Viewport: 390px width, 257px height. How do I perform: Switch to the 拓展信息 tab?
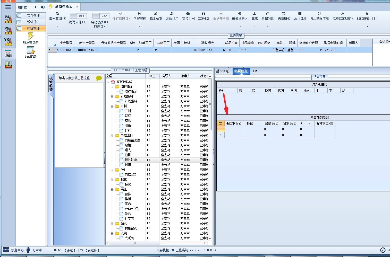241,71
